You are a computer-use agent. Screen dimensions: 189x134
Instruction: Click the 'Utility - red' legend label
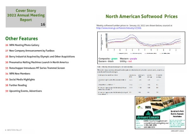(x=126, y=61)
